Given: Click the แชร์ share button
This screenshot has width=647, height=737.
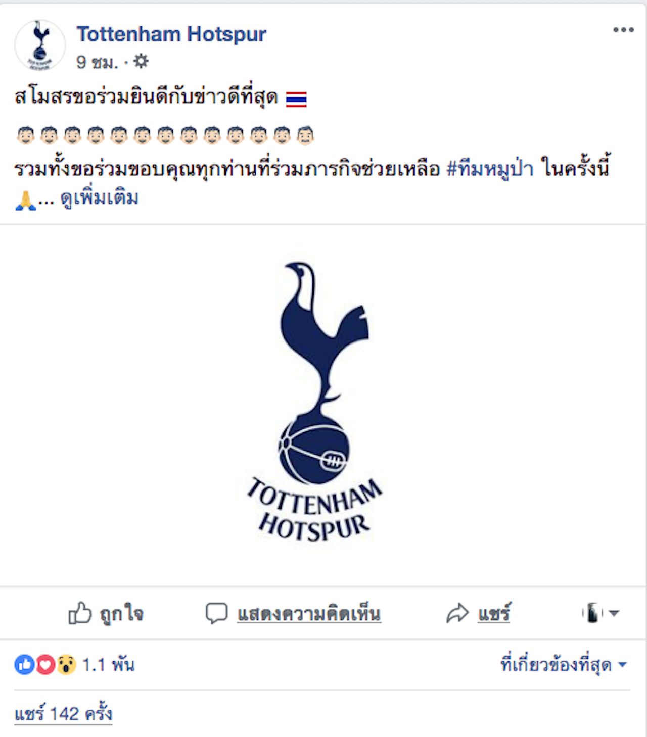Looking at the screenshot, I should click(478, 613).
